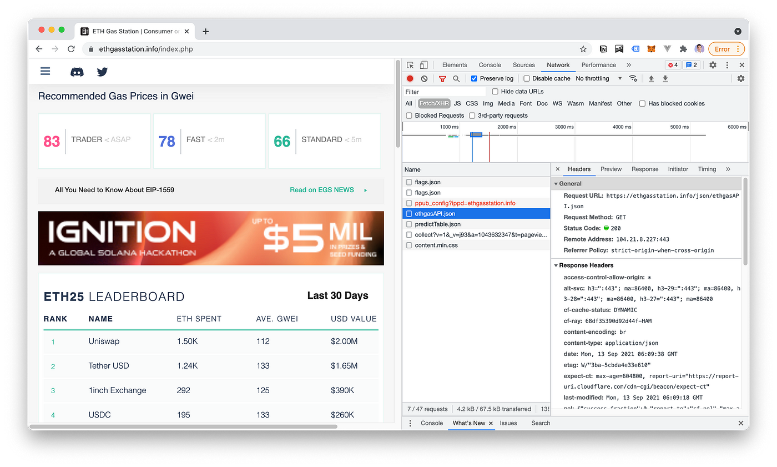Screen dimensions: 777x467
Task: Toggle the device toolbar icon
Action: (x=423, y=64)
